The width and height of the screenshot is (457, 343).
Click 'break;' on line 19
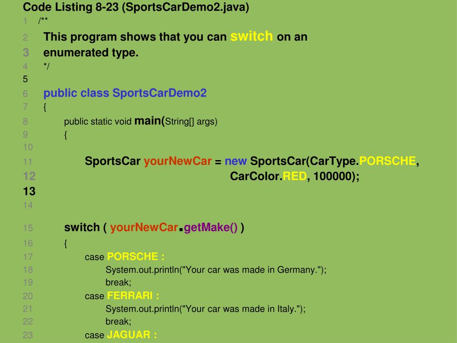click(118, 282)
